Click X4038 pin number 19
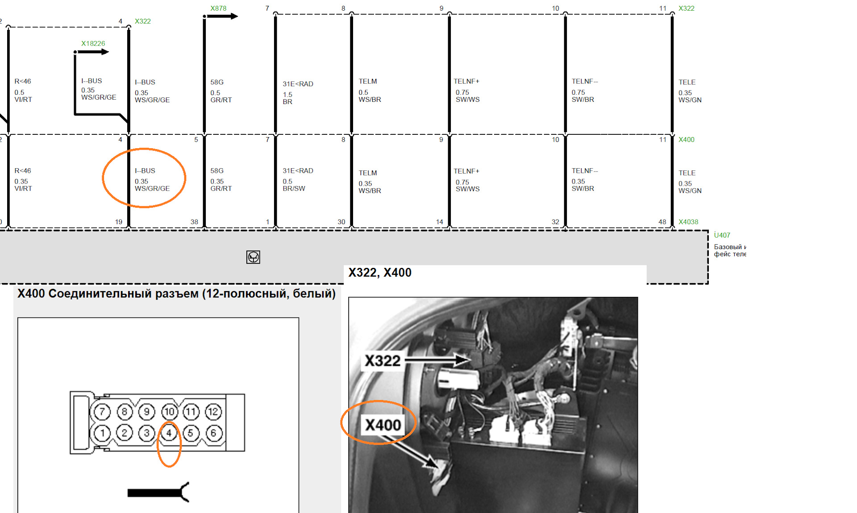Image resolution: width=857 pixels, height=513 pixels. pos(119,222)
